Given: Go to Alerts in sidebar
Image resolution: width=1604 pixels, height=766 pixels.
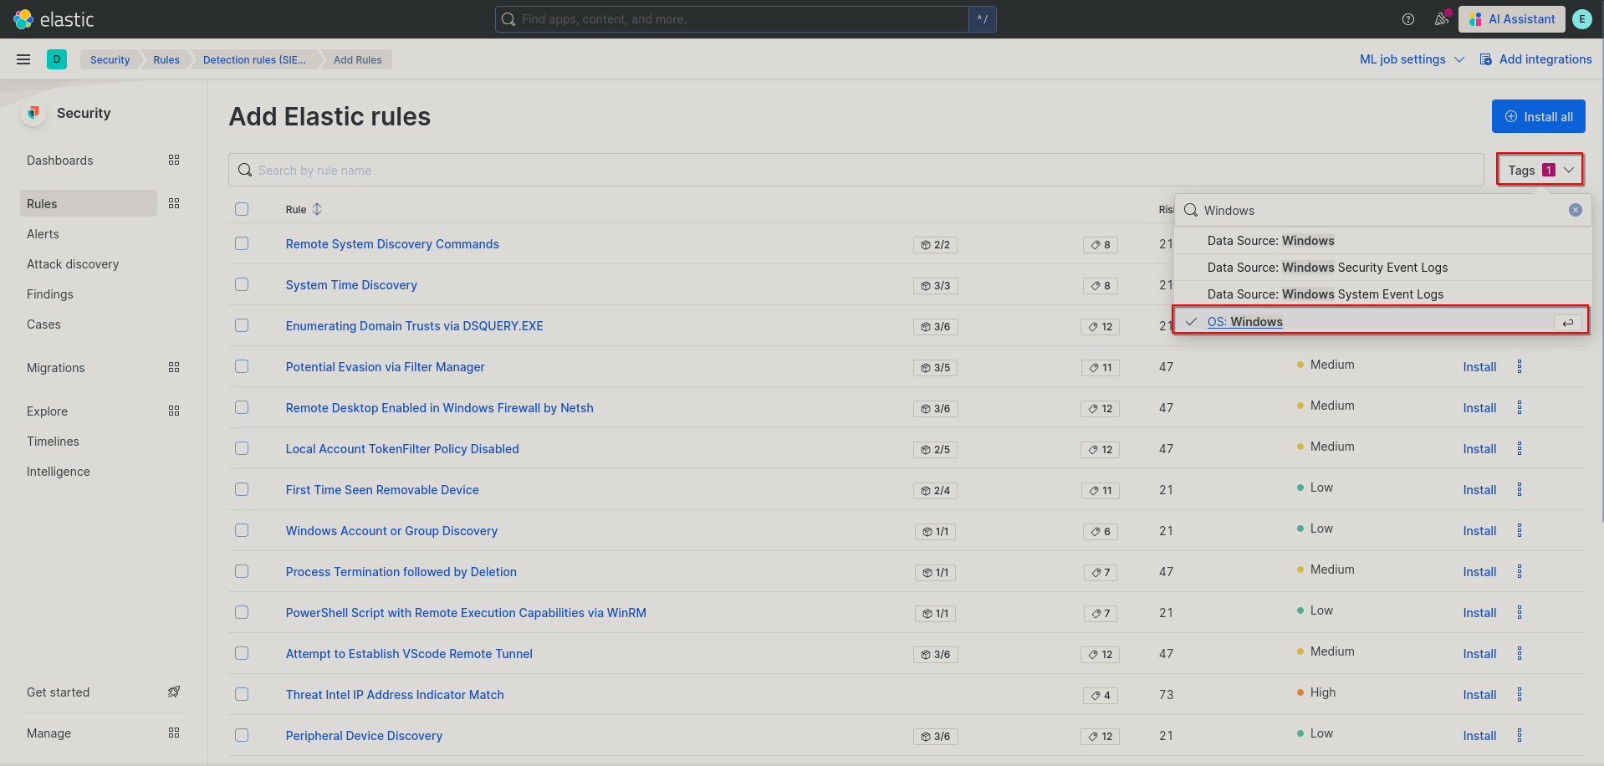Looking at the screenshot, I should 43,234.
